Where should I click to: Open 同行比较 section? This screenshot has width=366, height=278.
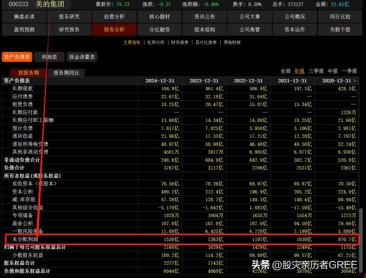[x=340, y=17]
